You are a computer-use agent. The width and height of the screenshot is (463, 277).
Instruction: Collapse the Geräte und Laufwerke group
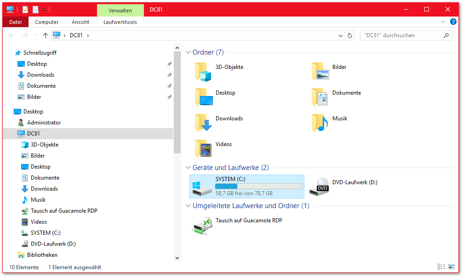[188, 168]
